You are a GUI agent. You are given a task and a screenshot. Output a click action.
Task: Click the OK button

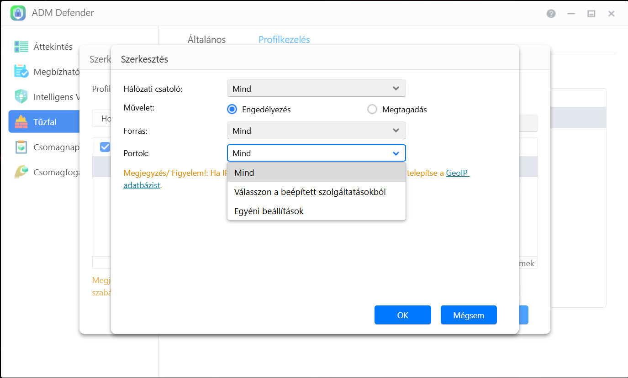[402, 315]
